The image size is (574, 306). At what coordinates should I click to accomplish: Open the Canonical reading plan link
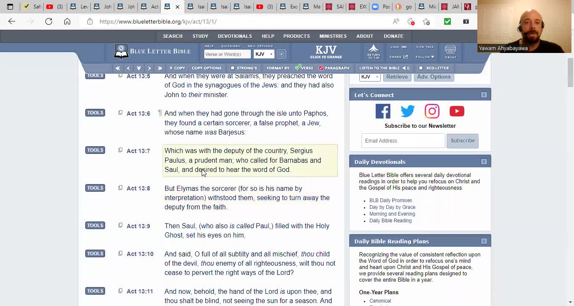(380, 301)
